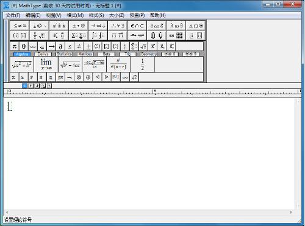Open the arrow symbols palette
This screenshot has height=226, width=305.
tap(98, 26)
